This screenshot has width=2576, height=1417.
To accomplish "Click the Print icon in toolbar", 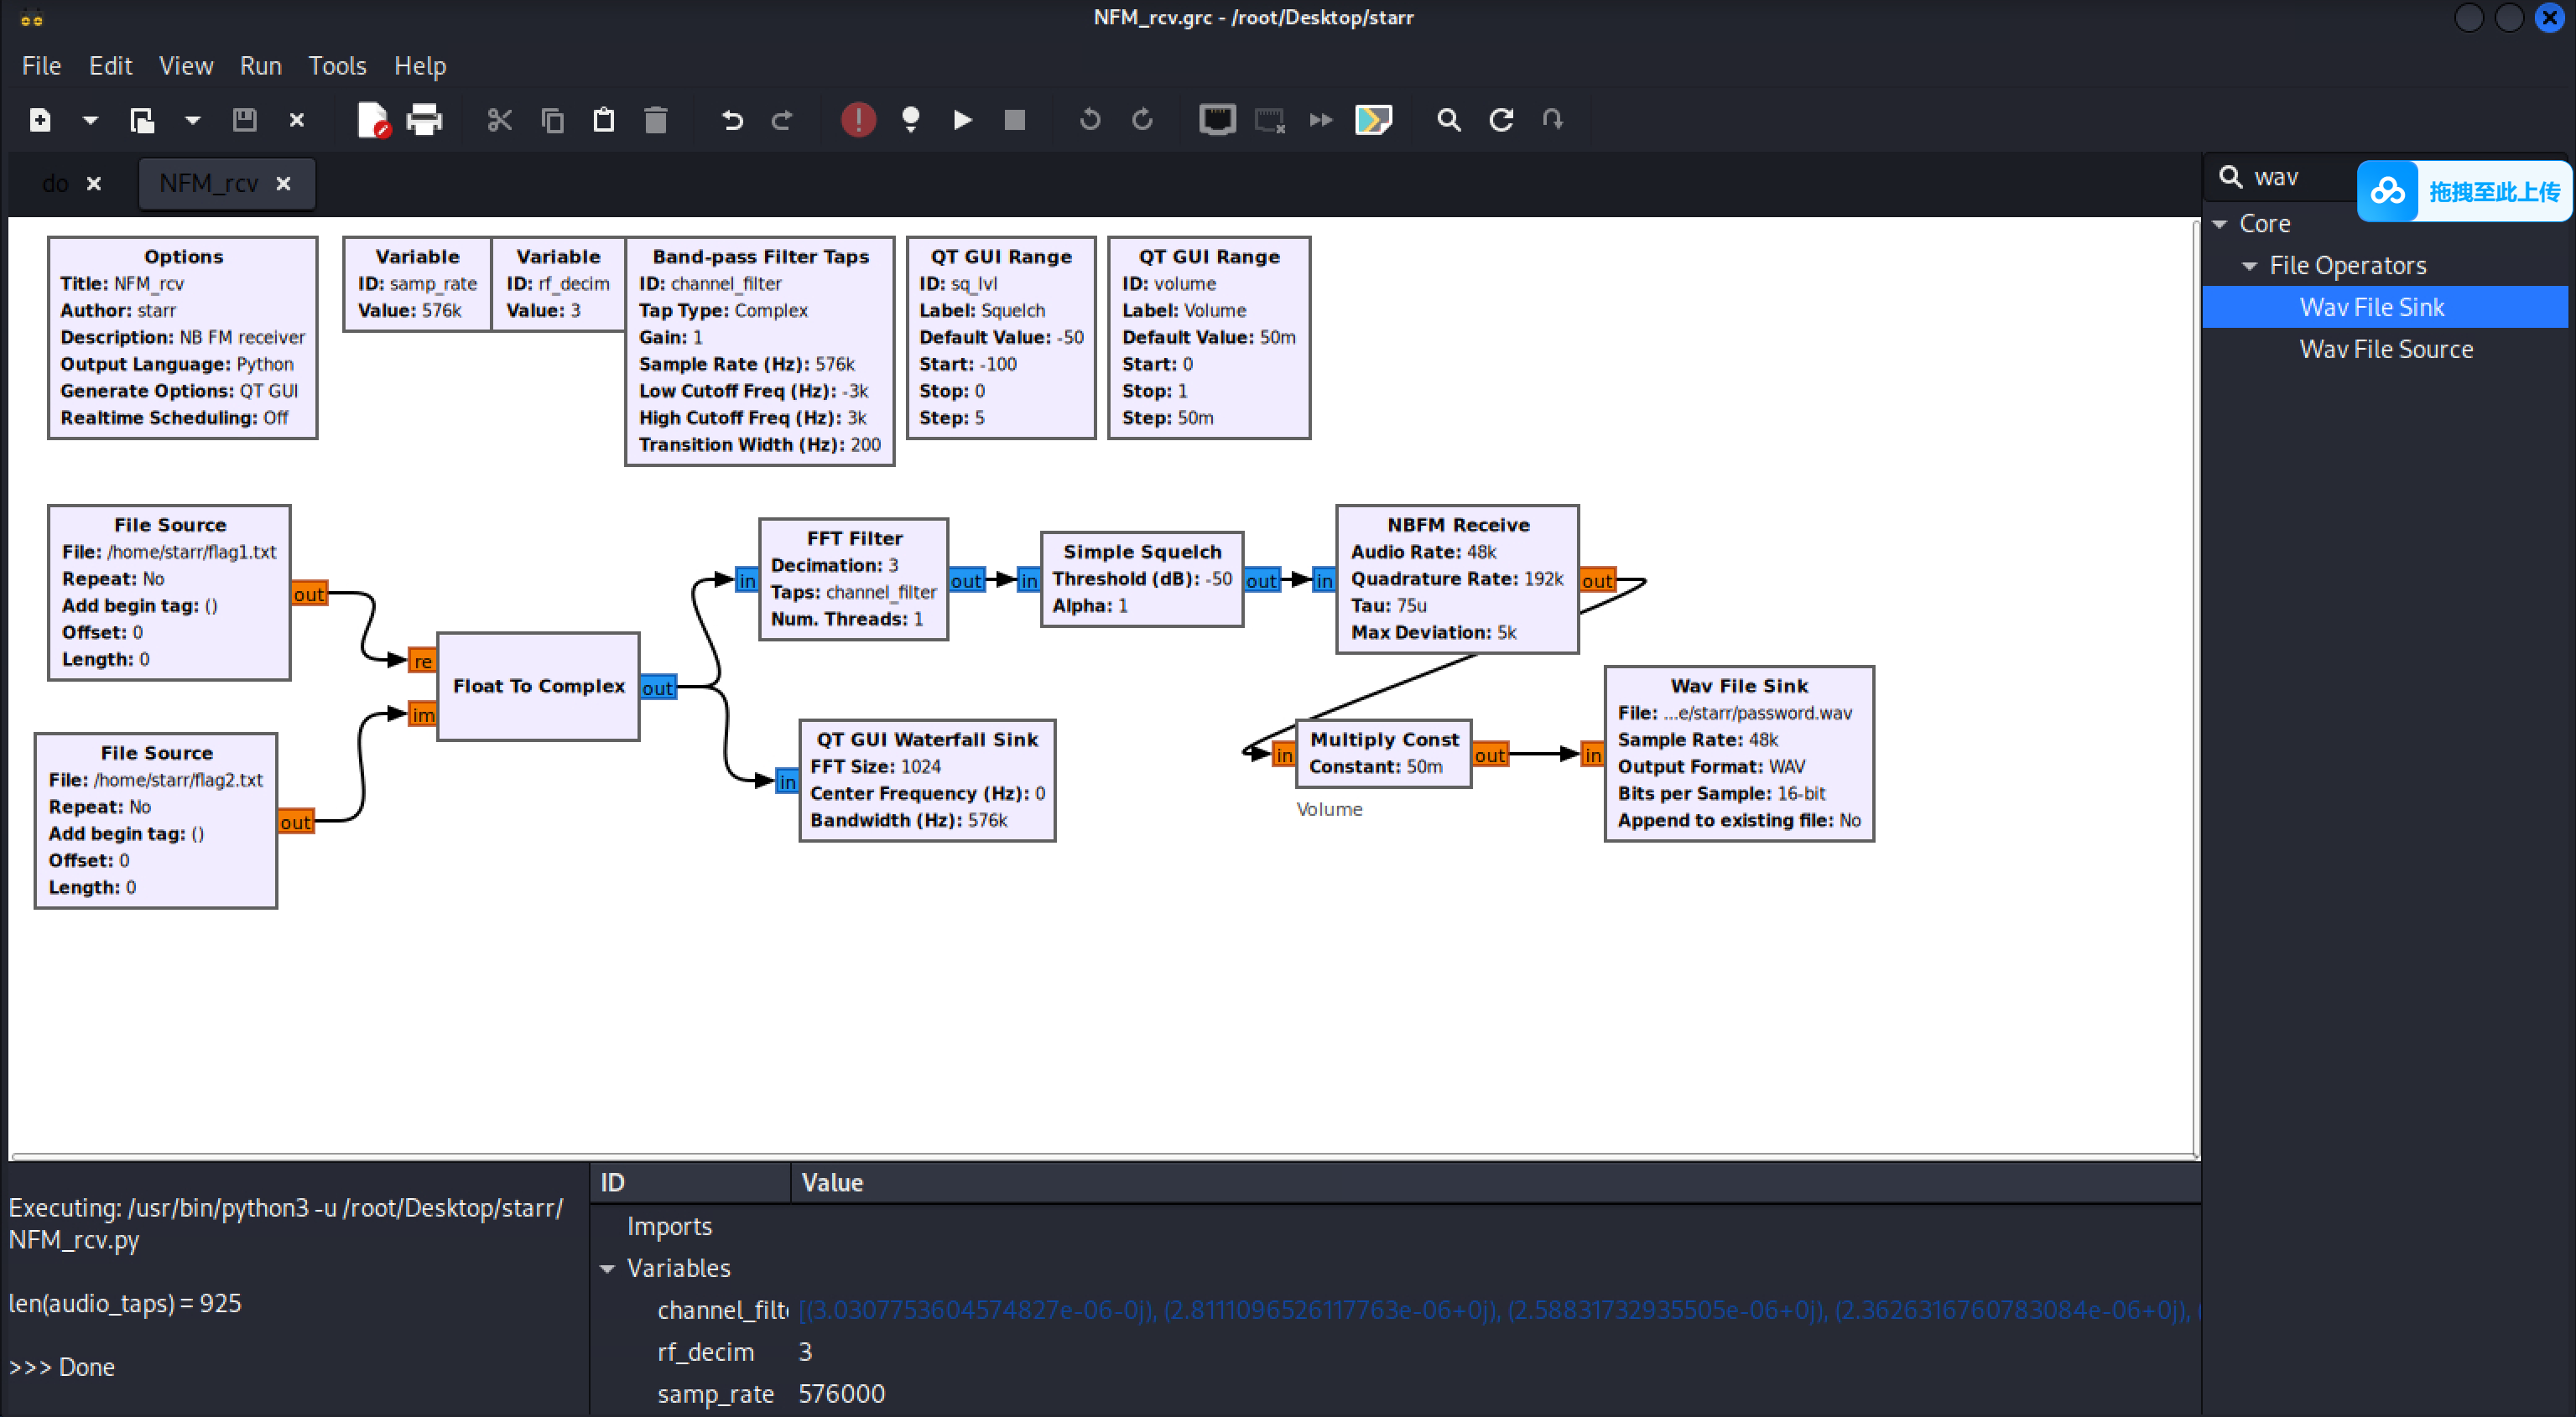I will pos(424,120).
